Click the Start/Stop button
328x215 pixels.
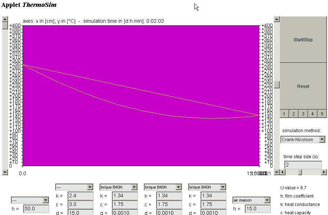click(303, 39)
